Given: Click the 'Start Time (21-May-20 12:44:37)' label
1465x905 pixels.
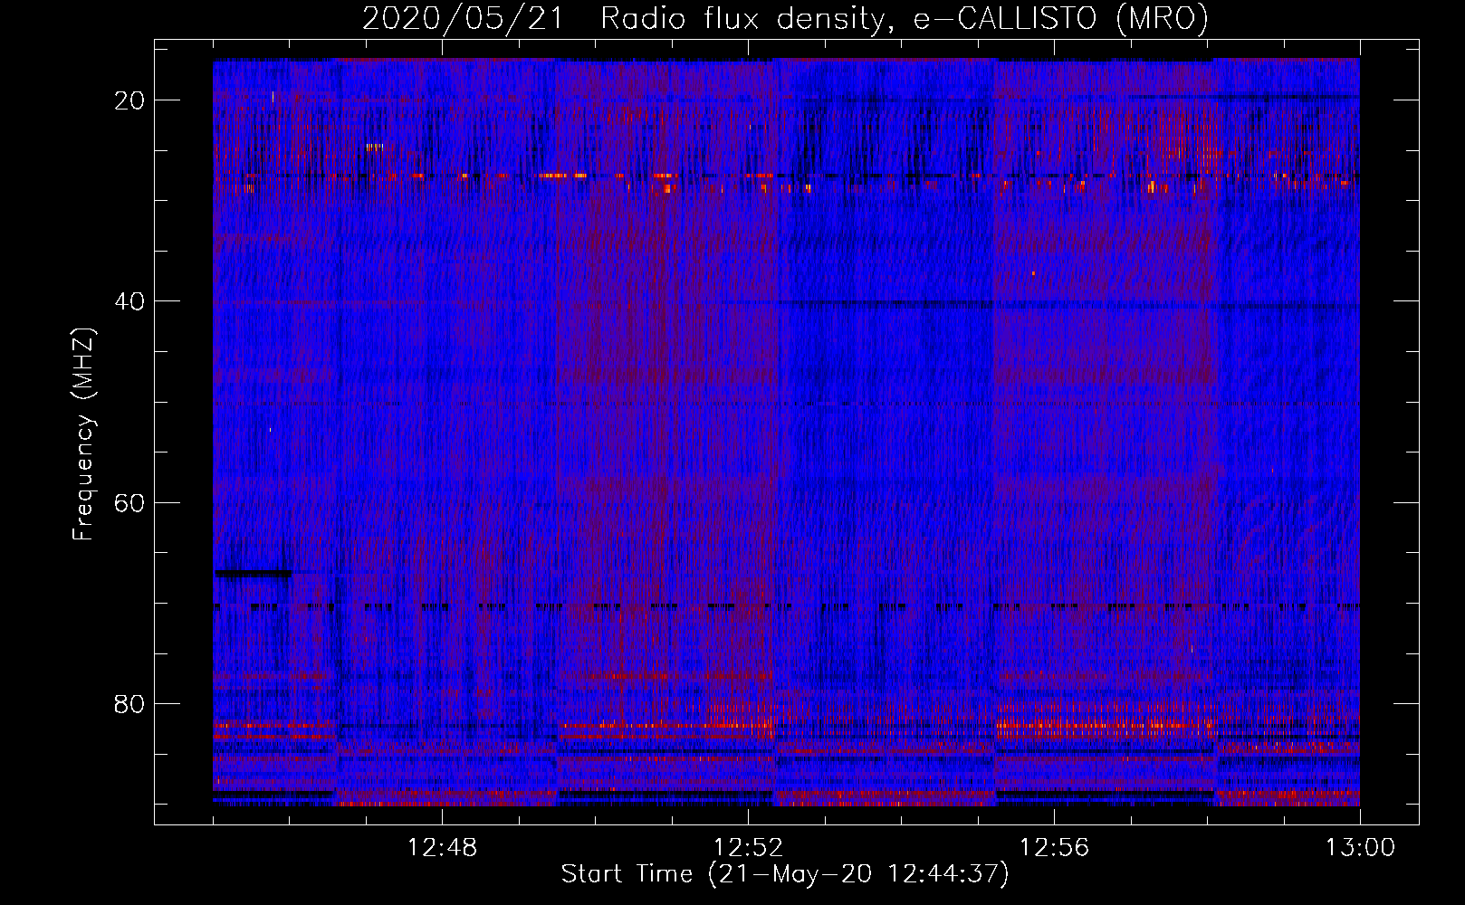Looking at the screenshot, I should [x=785, y=874].
